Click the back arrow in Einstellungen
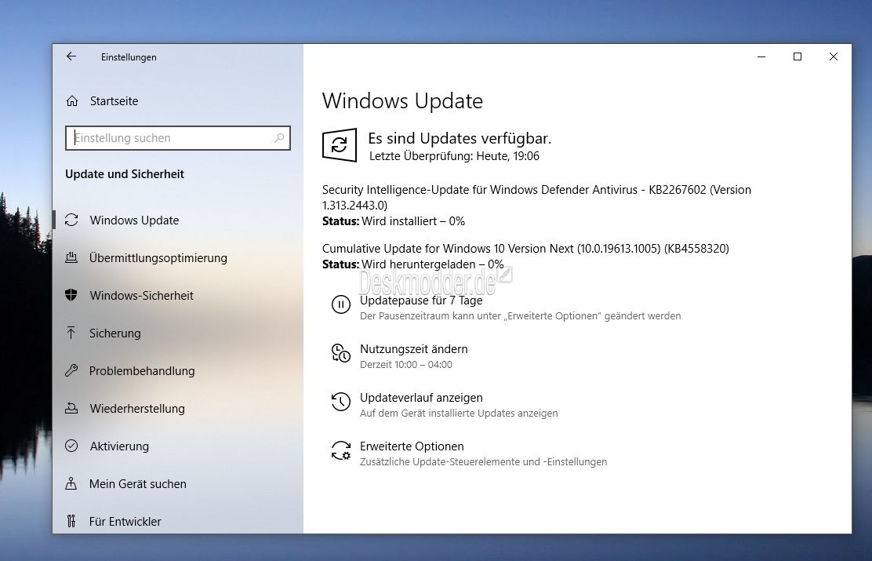This screenshot has width=872, height=561. pos(71,56)
